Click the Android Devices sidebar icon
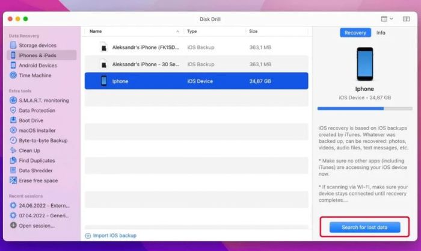Viewport: 421px width, 251px height. [13, 65]
